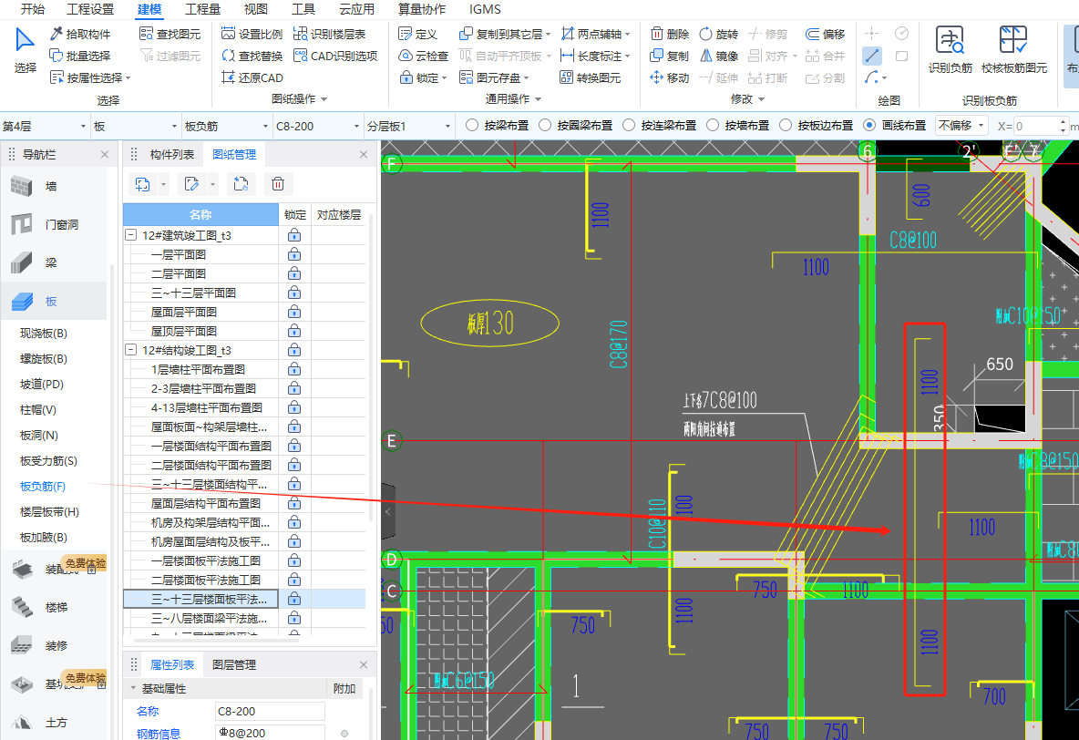Click 查找图元 tool

click(170, 34)
